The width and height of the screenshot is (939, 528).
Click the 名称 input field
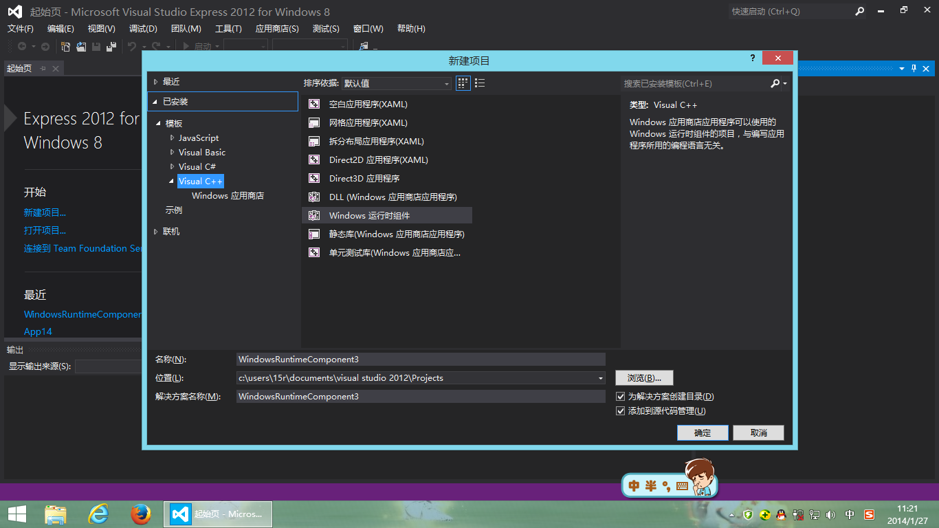pos(421,359)
